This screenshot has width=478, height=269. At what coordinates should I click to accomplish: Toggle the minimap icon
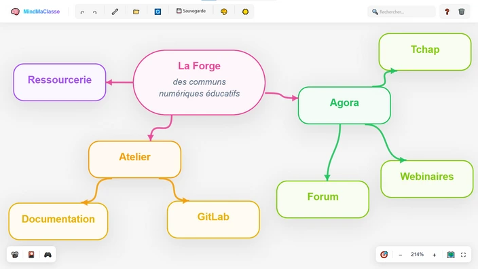click(451, 254)
